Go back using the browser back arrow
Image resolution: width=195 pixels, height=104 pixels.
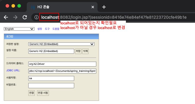(x=6, y=17)
